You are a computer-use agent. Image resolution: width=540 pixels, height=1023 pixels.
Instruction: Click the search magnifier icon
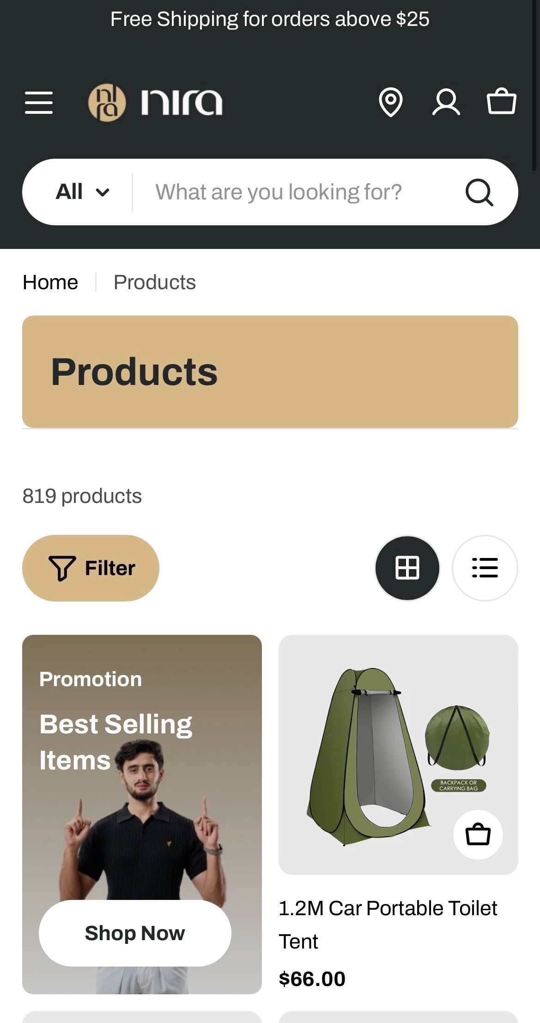[x=479, y=192]
